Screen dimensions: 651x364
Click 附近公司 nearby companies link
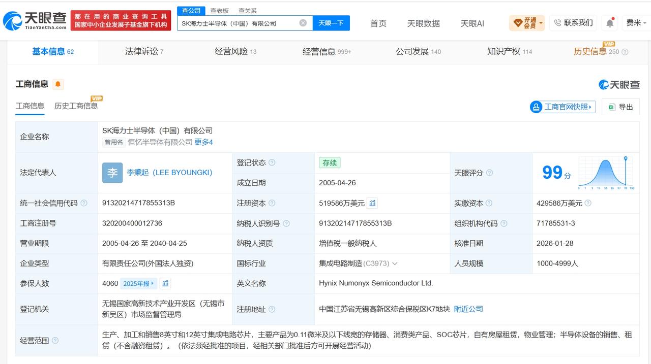[x=468, y=309]
